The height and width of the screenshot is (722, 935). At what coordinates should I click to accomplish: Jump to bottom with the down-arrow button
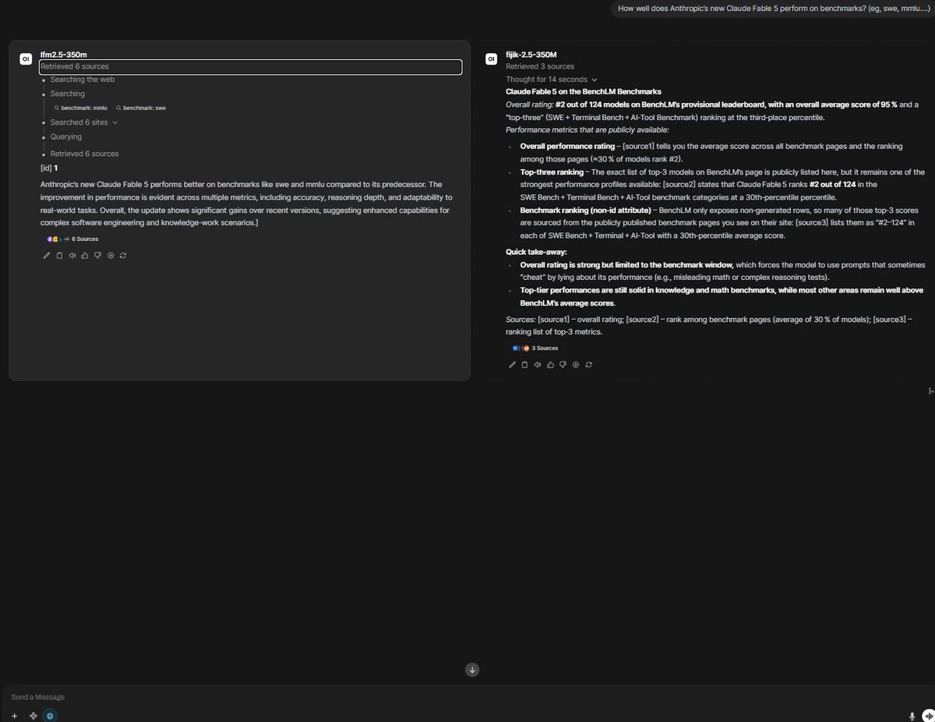tap(472, 670)
